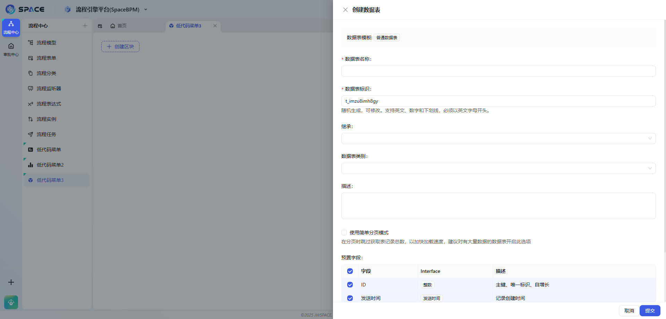Click the 数据表名称 input field
This screenshot has height=319, width=666.
(498, 71)
